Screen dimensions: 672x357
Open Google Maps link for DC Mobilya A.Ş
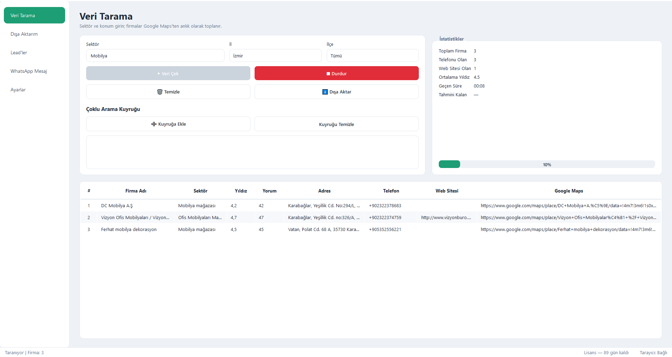pos(568,206)
